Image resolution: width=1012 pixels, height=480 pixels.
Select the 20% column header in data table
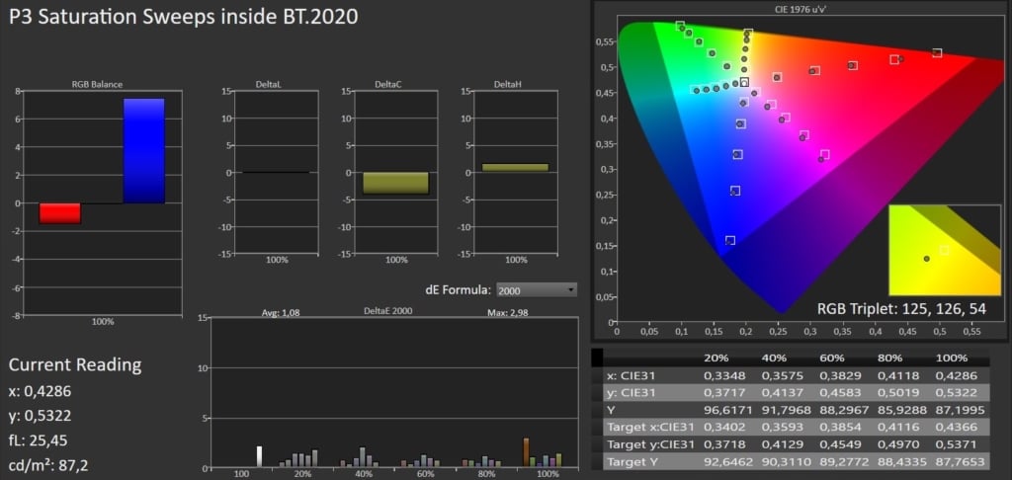[x=717, y=357]
